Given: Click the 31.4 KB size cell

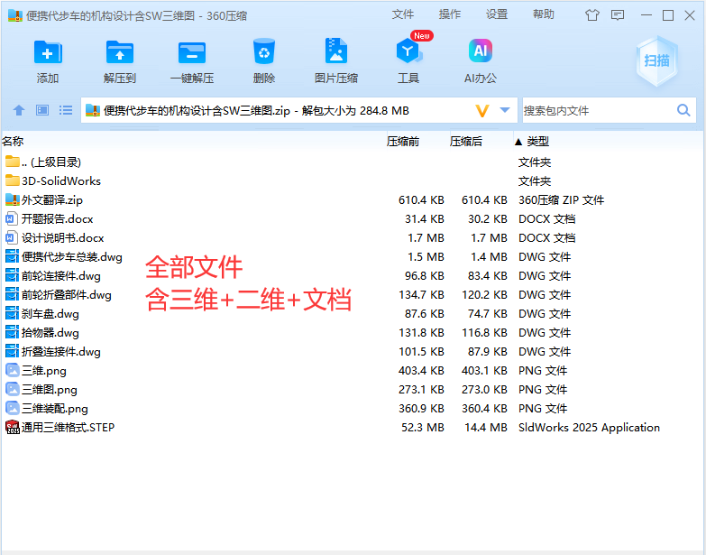Looking at the screenshot, I should point(425,219).
